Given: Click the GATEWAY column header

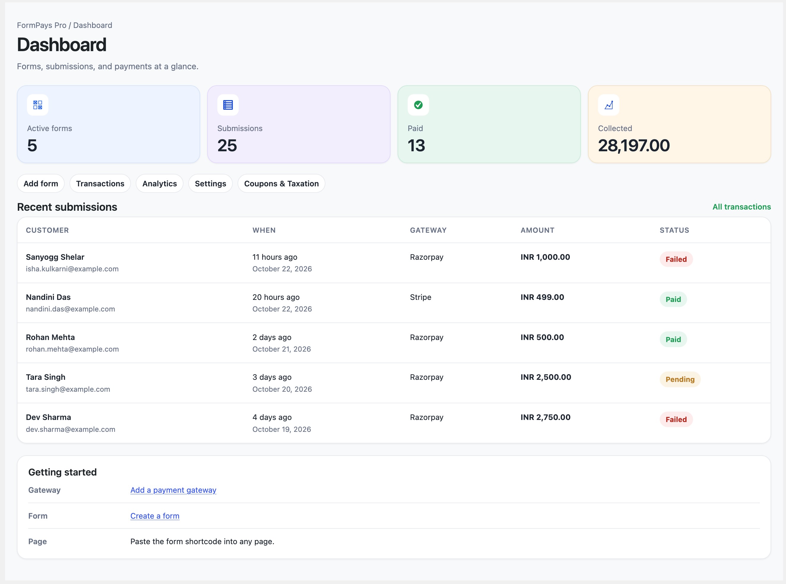Looking at the screenshot, I should tap(428, 230).
